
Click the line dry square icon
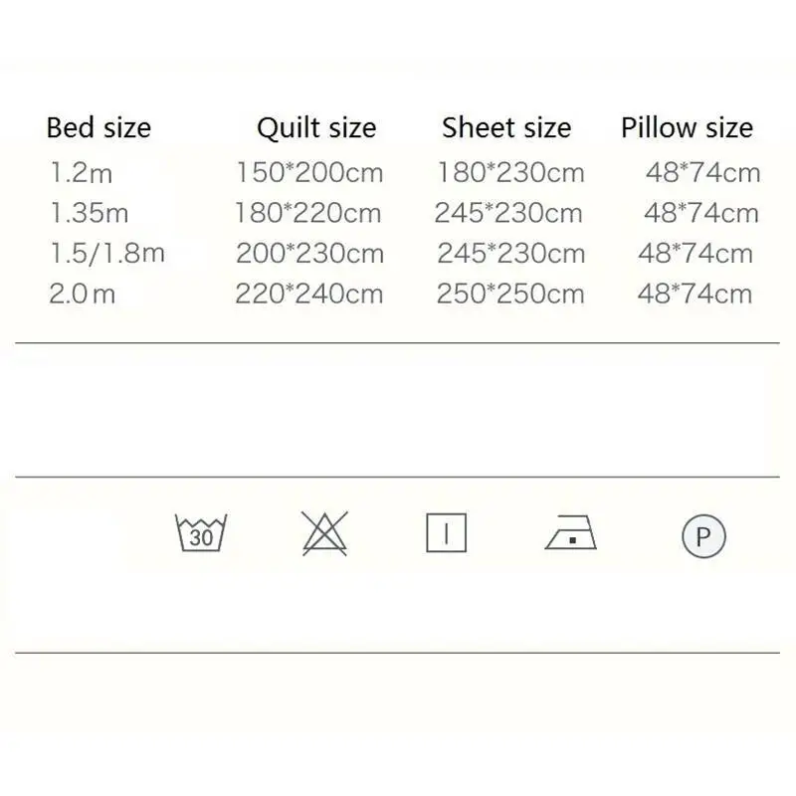[x=446, y=533]
